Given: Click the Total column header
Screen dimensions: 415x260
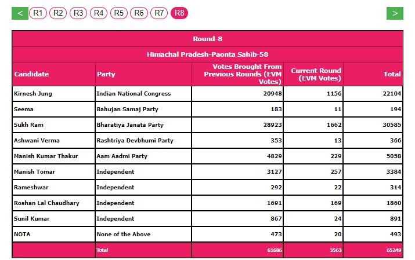Looking at the screenshot, I should [x=392, y=74].
